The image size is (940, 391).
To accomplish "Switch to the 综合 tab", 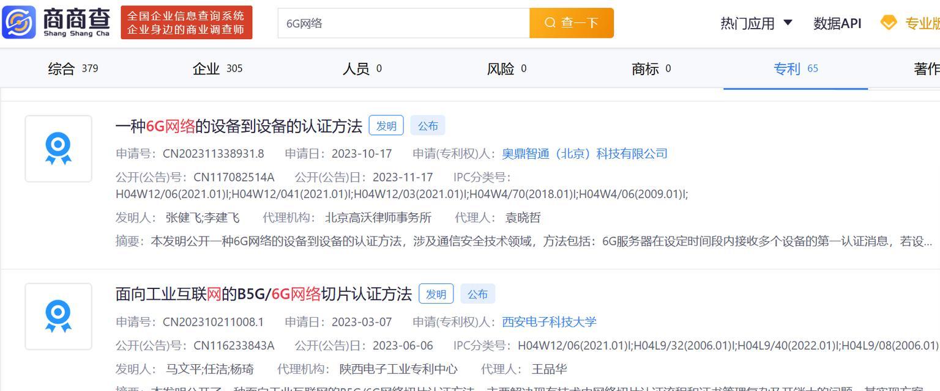I will coord(72,68).
